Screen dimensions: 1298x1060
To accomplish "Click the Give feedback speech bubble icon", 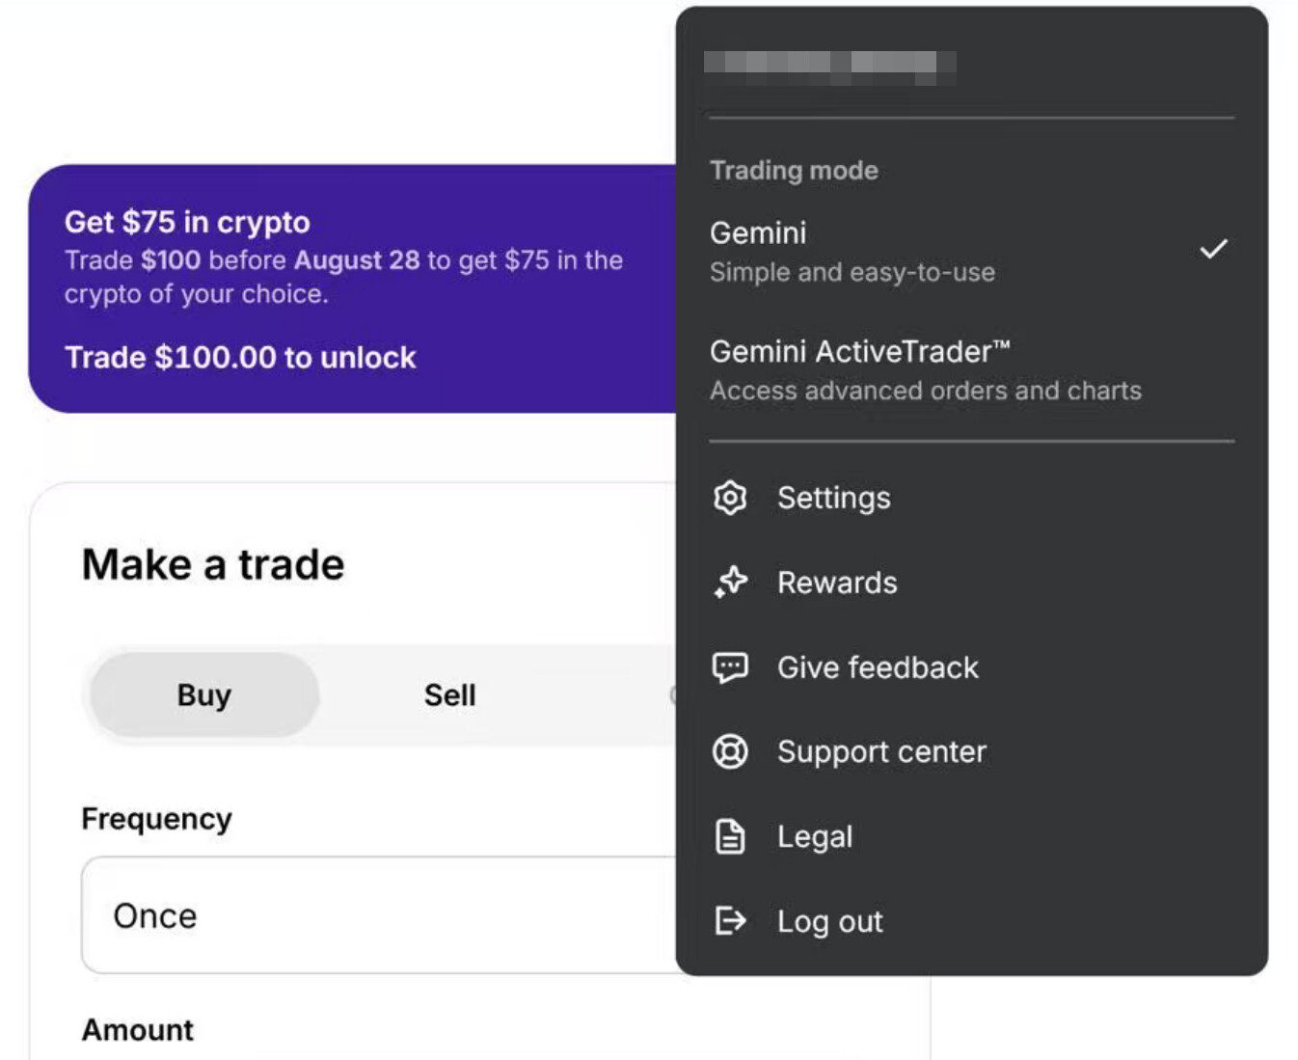I will pyautogui.click(x=730, y=667).
